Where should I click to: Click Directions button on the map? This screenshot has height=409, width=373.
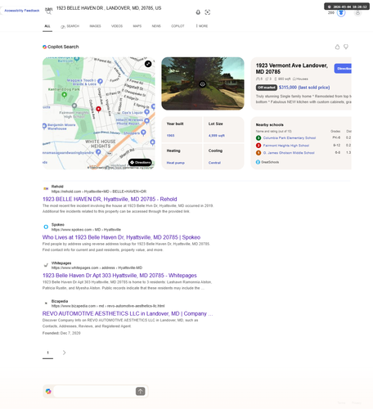click(140, 163)
